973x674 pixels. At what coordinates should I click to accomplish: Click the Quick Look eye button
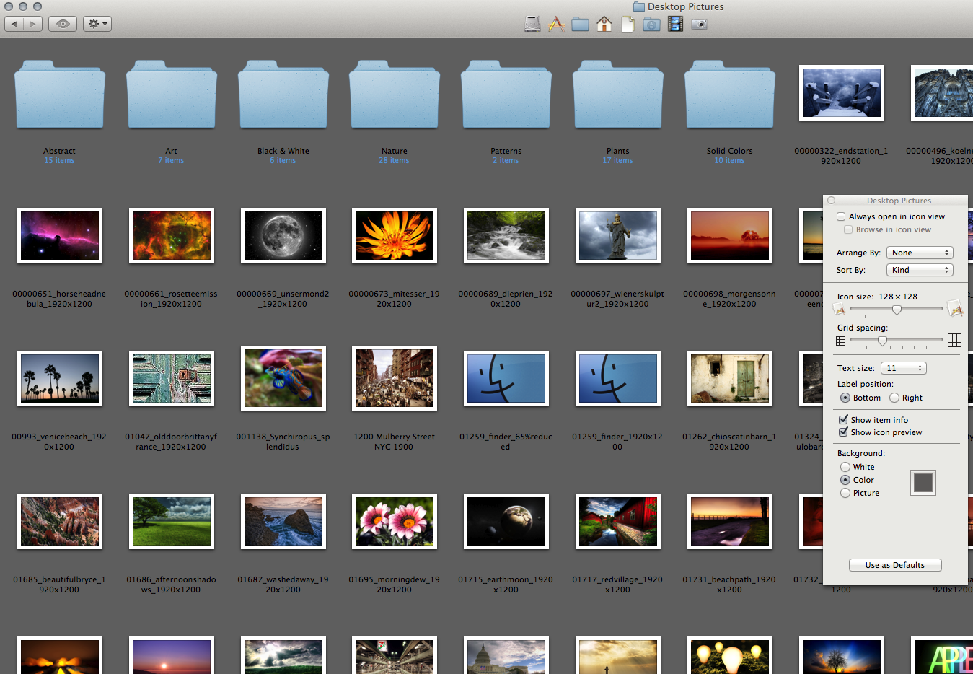coord(63,24)
